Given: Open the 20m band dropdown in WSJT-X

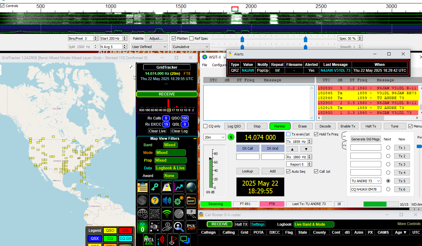Looking at the screenshot, I should 215,137.
